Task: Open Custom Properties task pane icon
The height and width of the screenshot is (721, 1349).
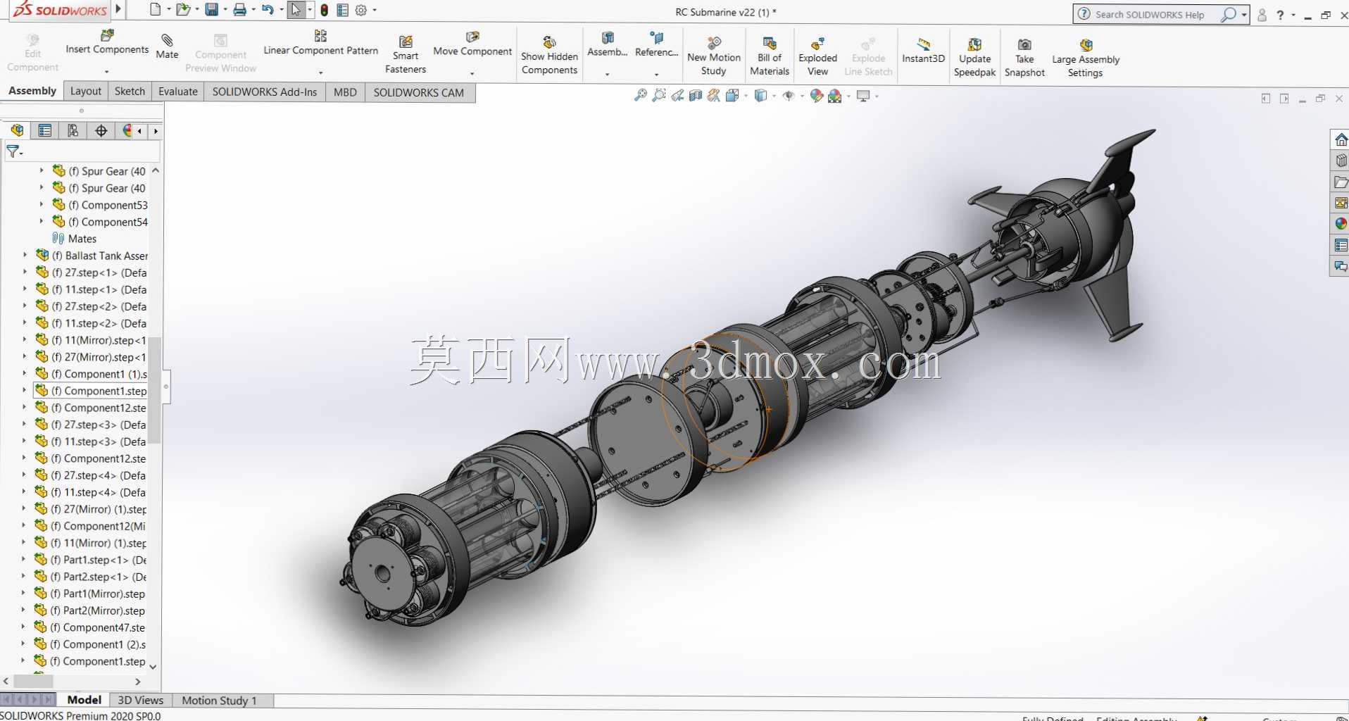Action: [1341, 245]
